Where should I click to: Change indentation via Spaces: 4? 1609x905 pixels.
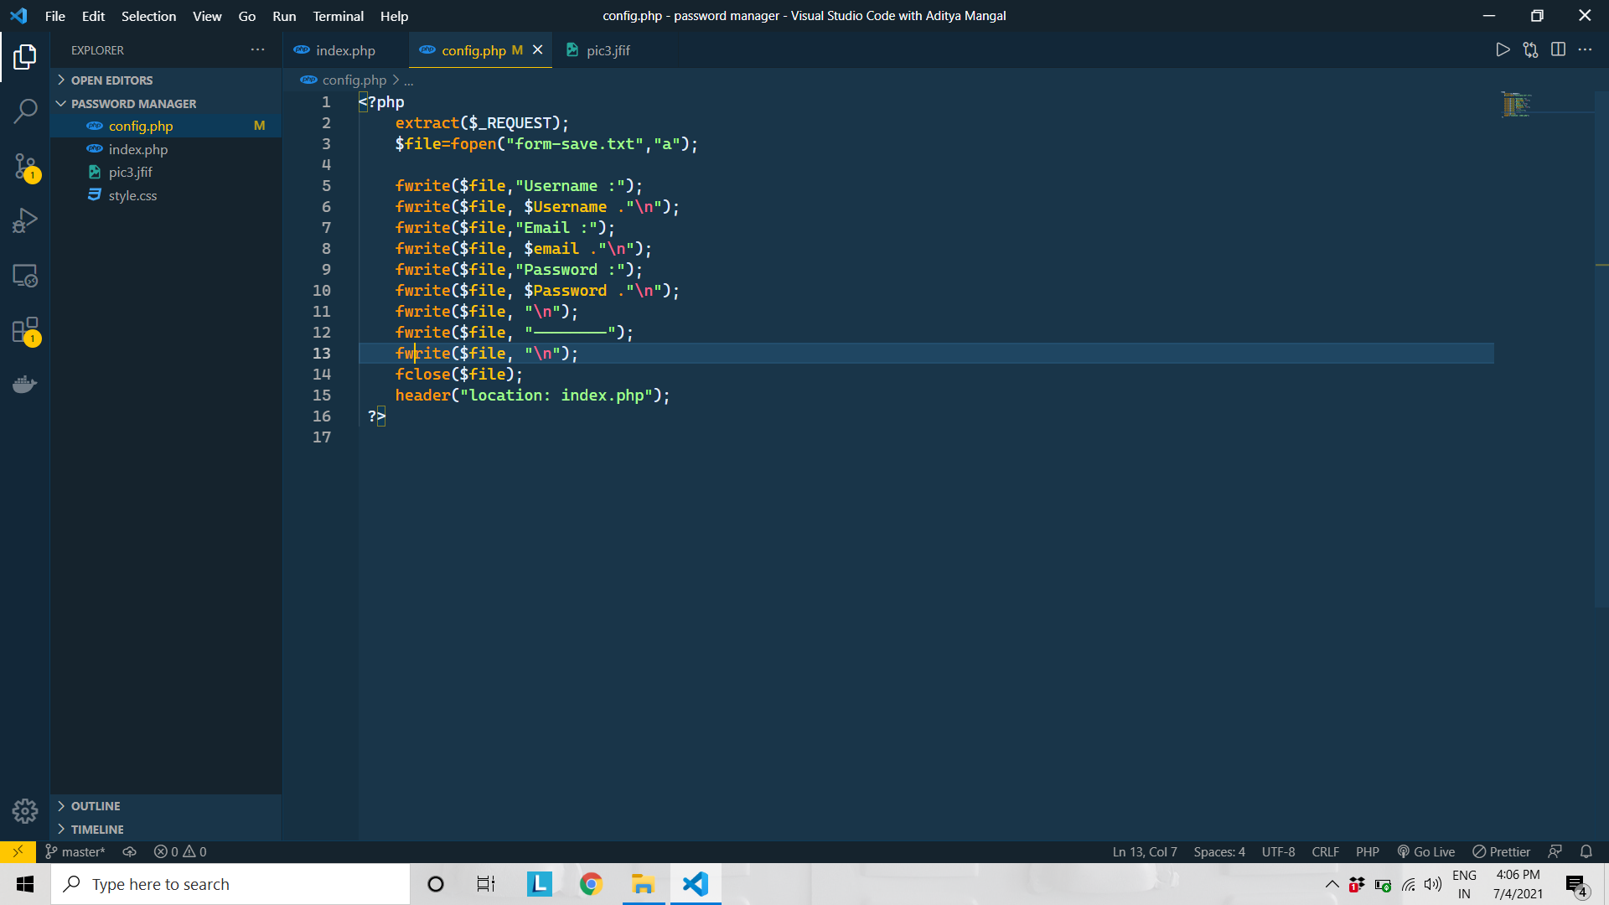coord(1218,851)
